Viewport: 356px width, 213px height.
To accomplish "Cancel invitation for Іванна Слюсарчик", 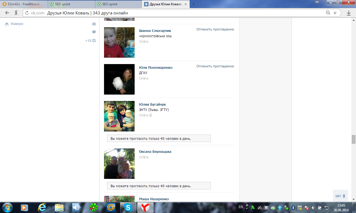I will (x=215, y=29).
